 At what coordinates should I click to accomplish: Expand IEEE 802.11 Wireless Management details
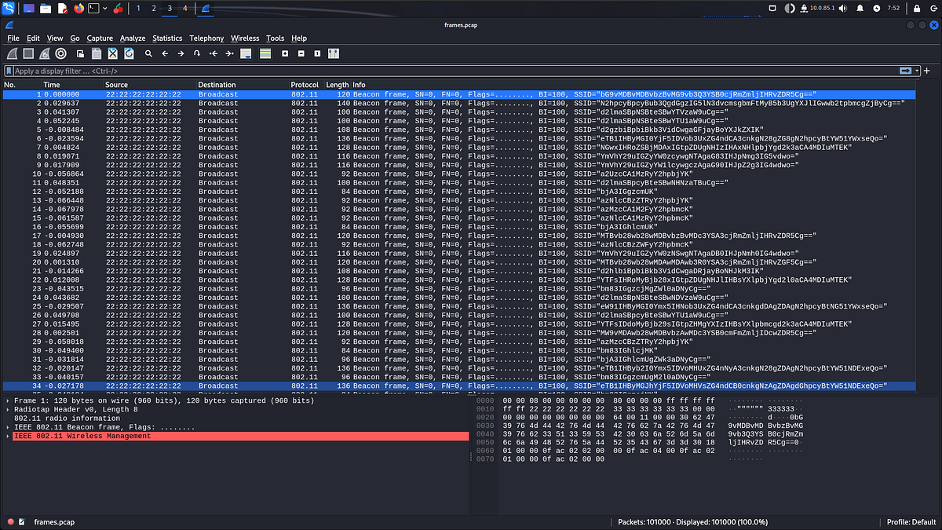[x=5, y=435]
